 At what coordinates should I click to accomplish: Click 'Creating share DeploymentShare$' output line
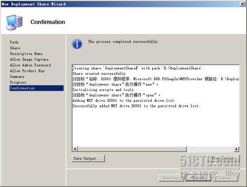point(138,68)
